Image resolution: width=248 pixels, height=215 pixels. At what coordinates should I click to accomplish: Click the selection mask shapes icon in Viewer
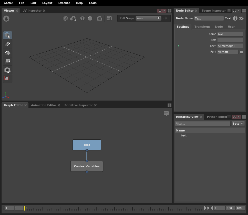pyautogui.click(x=73, y=18)
